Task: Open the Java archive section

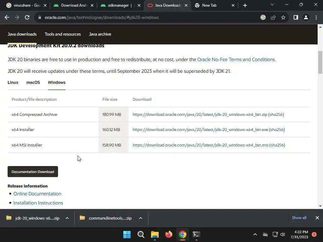Action: 100,34
